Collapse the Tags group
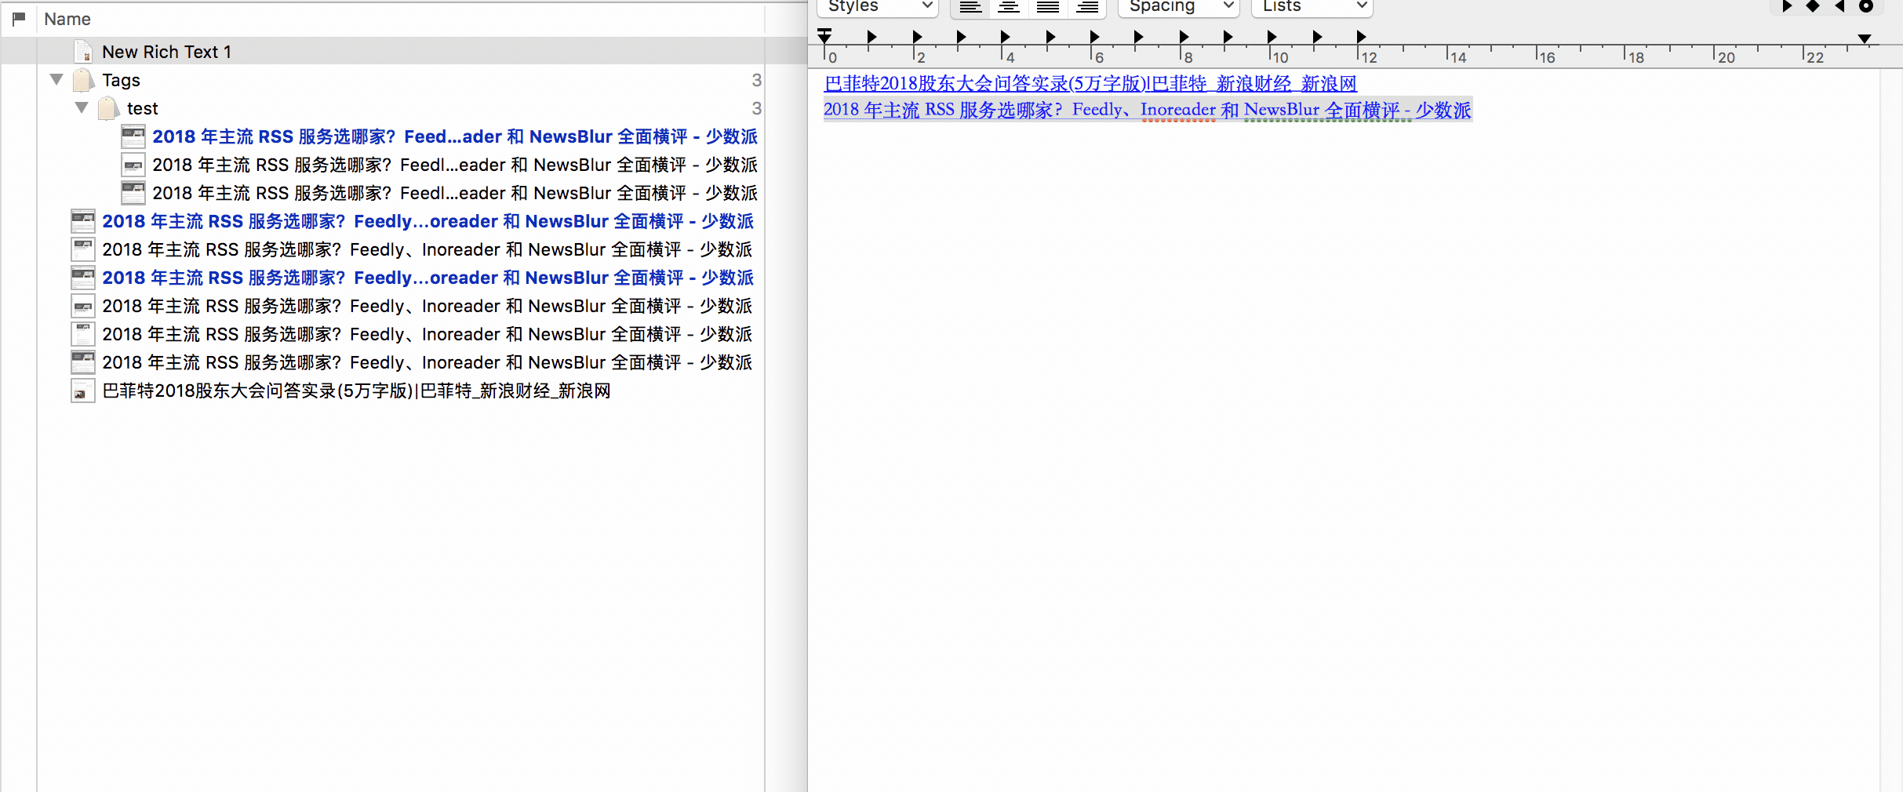The image size is (1903, 792). [x=56, y=80]
